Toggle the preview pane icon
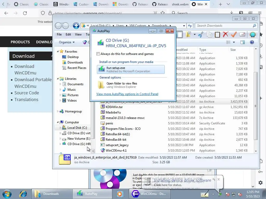This screenshot has width=266, height=199. tap(243, 42)
